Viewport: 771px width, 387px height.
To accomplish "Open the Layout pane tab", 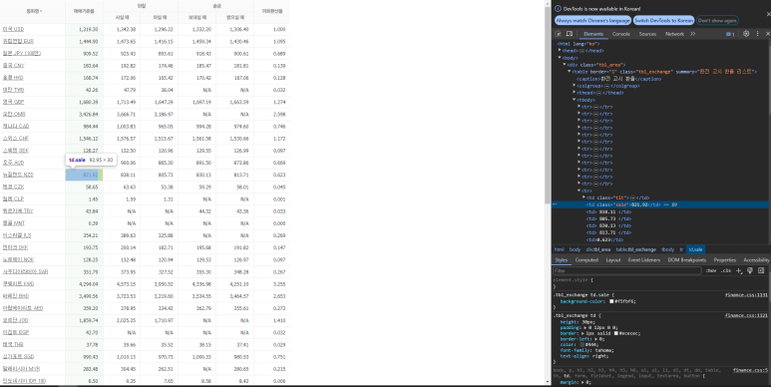I will (x=613, y=260).
